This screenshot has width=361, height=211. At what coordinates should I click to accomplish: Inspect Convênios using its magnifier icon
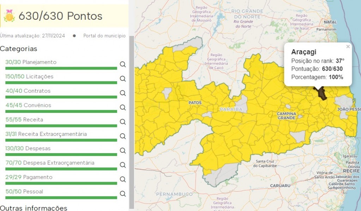(123, 107)
